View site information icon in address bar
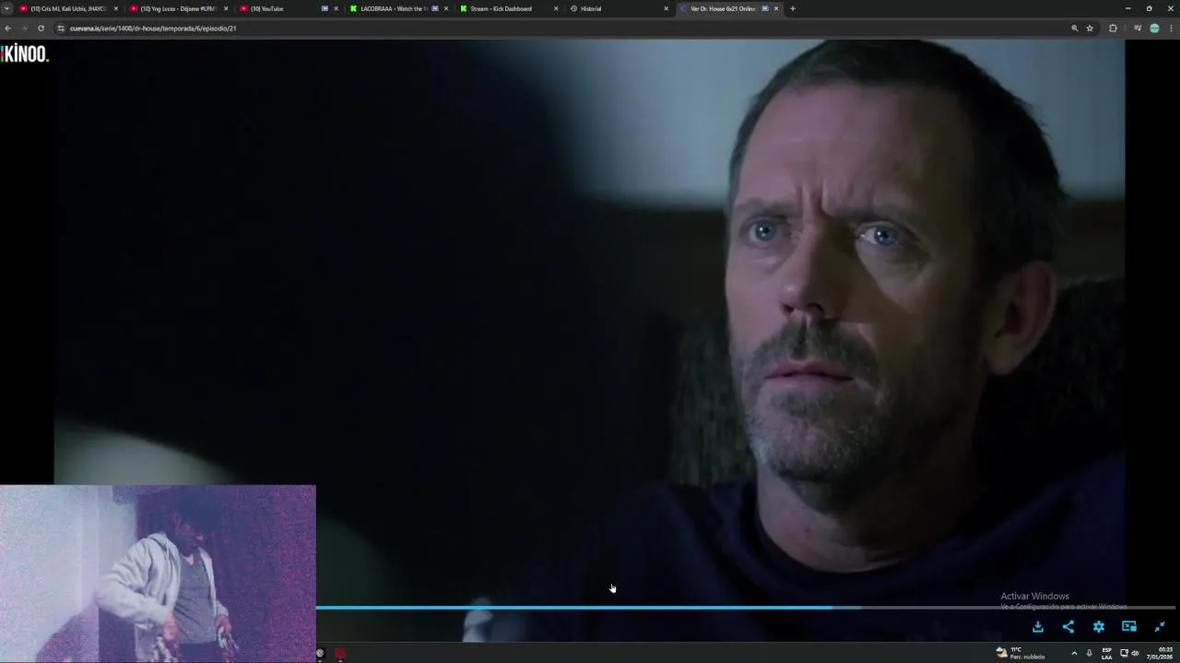 click(x=61, y=29)
